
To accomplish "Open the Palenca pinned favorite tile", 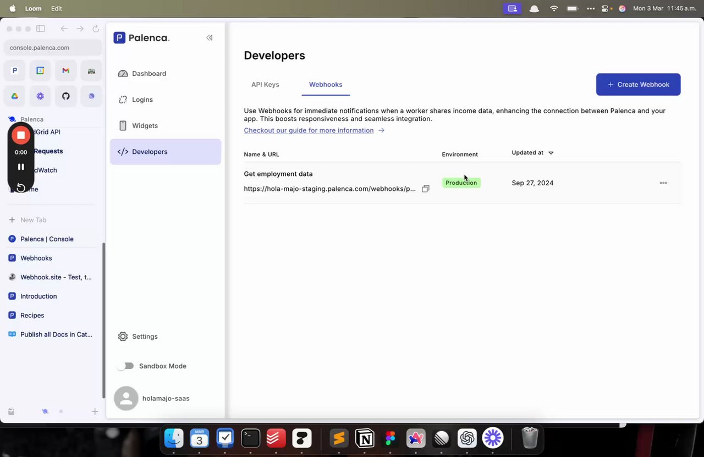I will (x=15, y=70).
